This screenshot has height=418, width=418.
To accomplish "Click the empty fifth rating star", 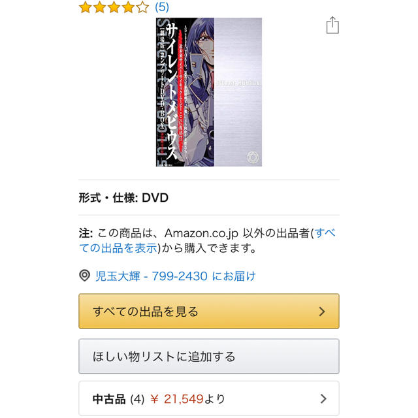I will pyautogui.click(x=142, y=7).
